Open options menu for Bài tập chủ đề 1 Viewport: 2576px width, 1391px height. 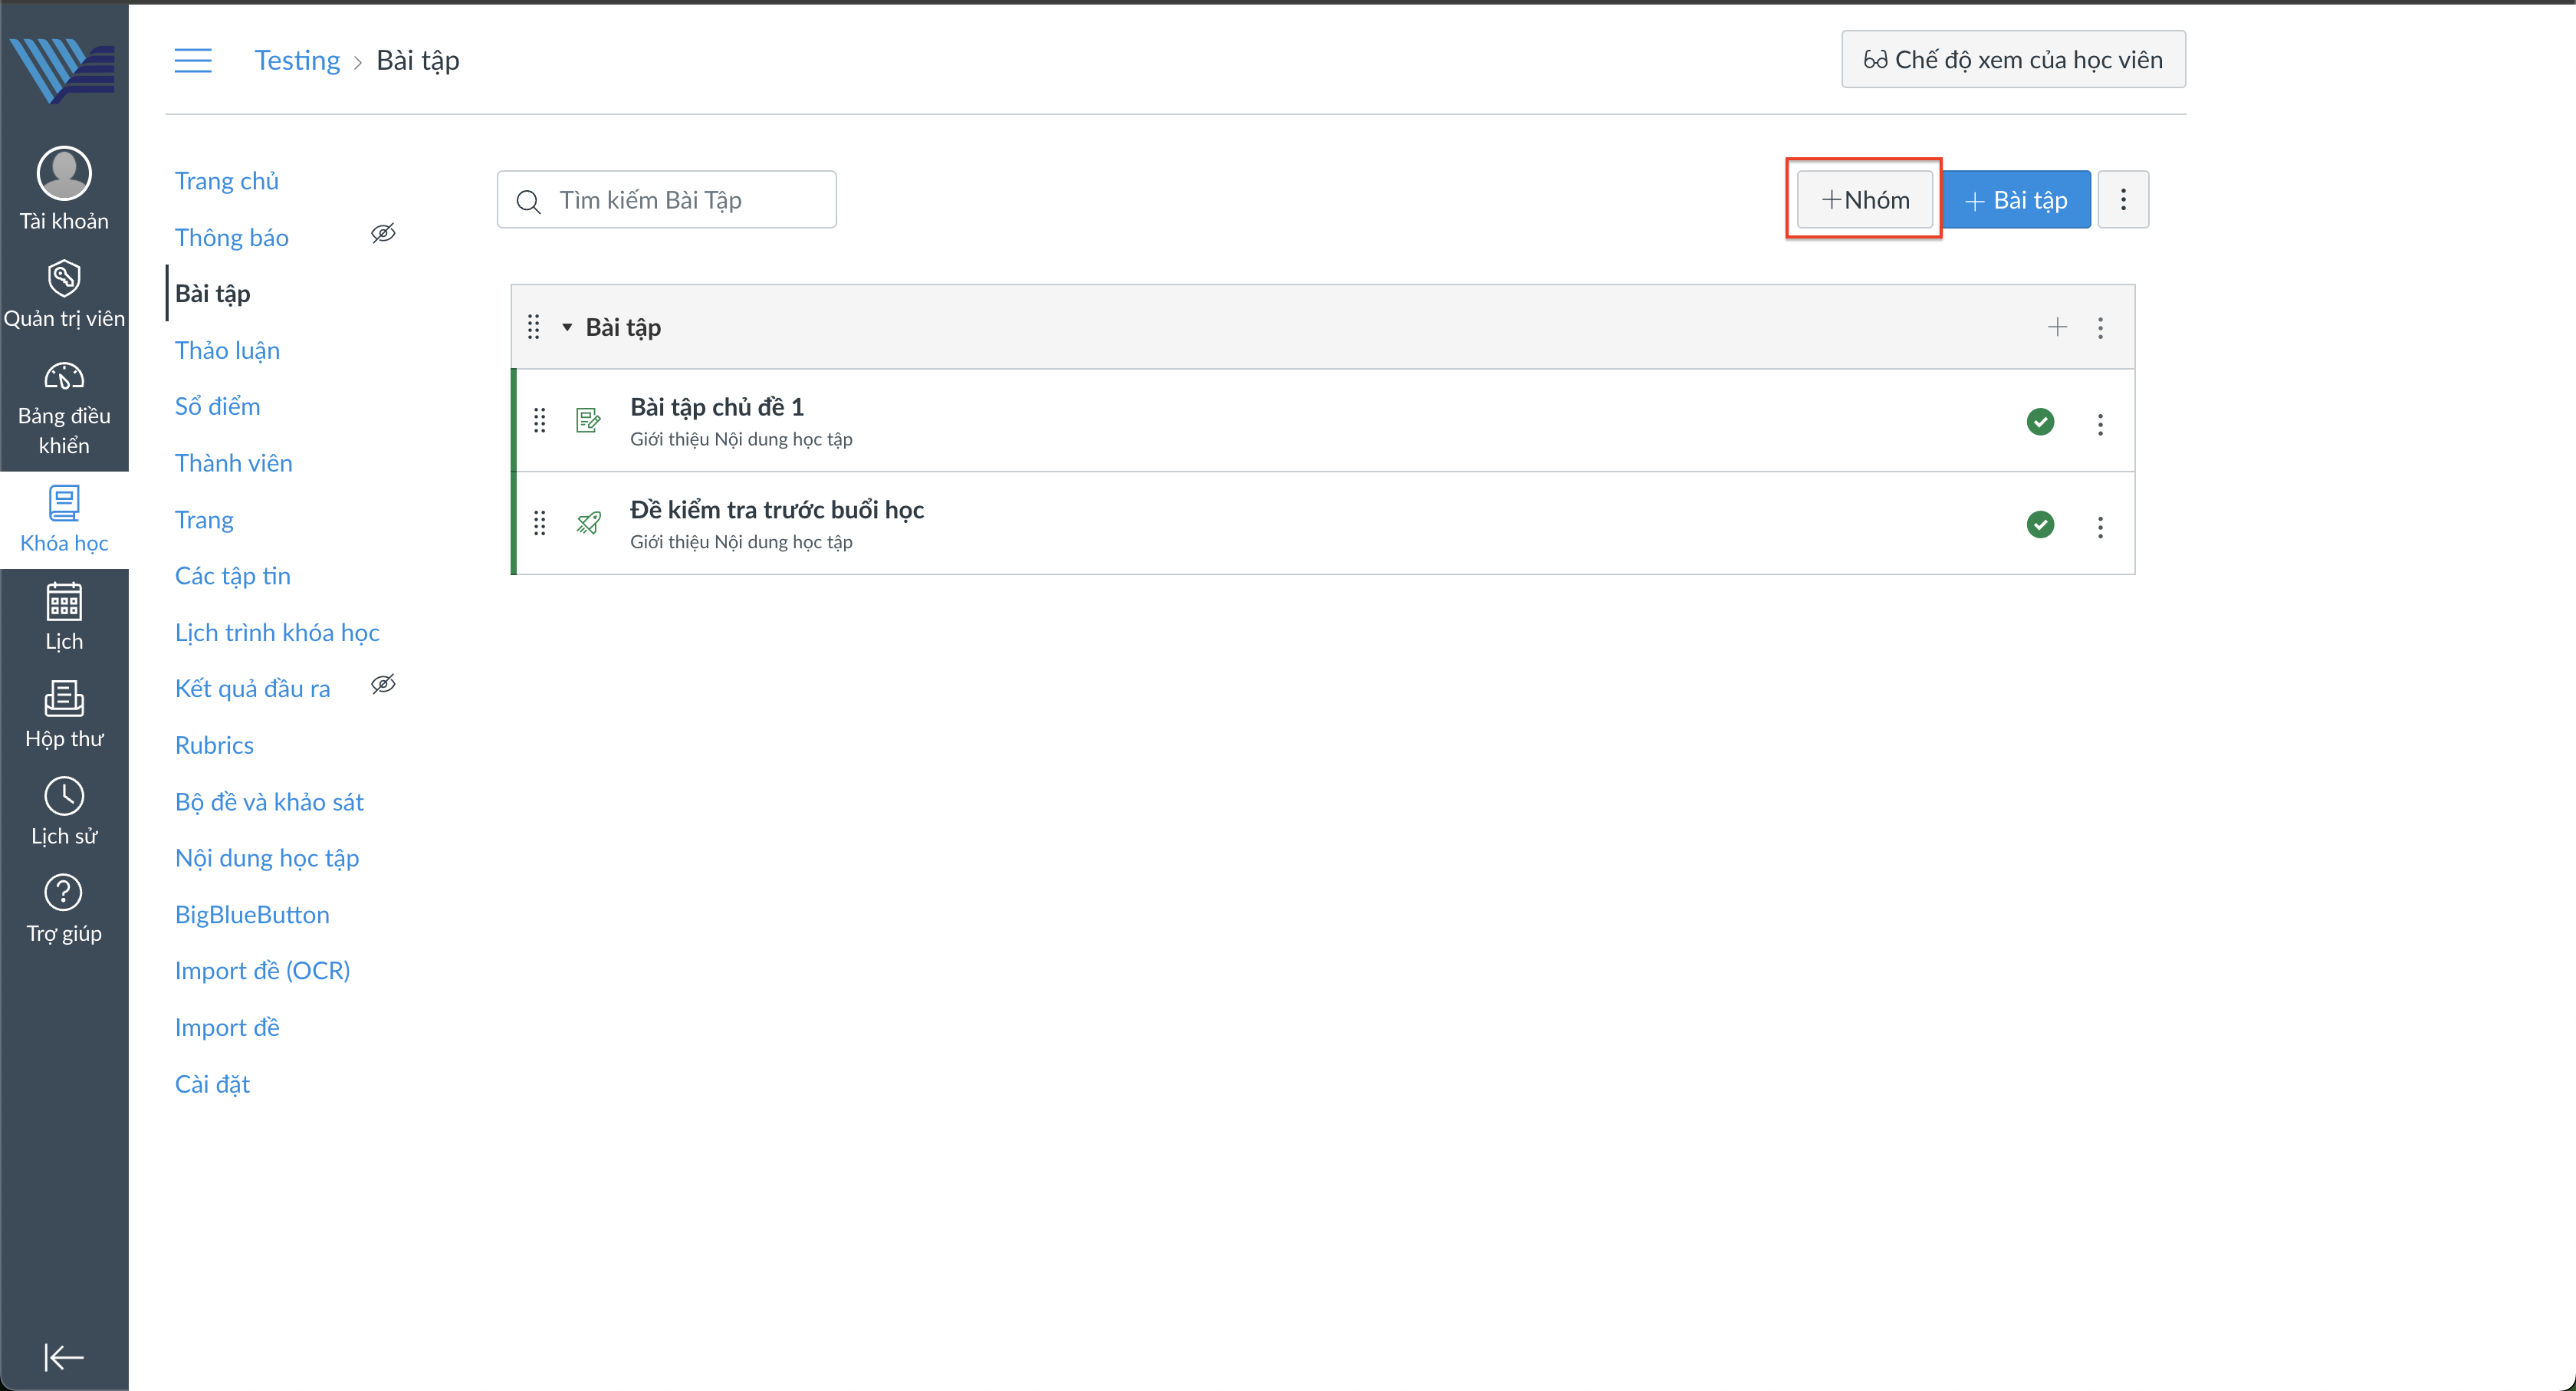(x=2100, y=424)
